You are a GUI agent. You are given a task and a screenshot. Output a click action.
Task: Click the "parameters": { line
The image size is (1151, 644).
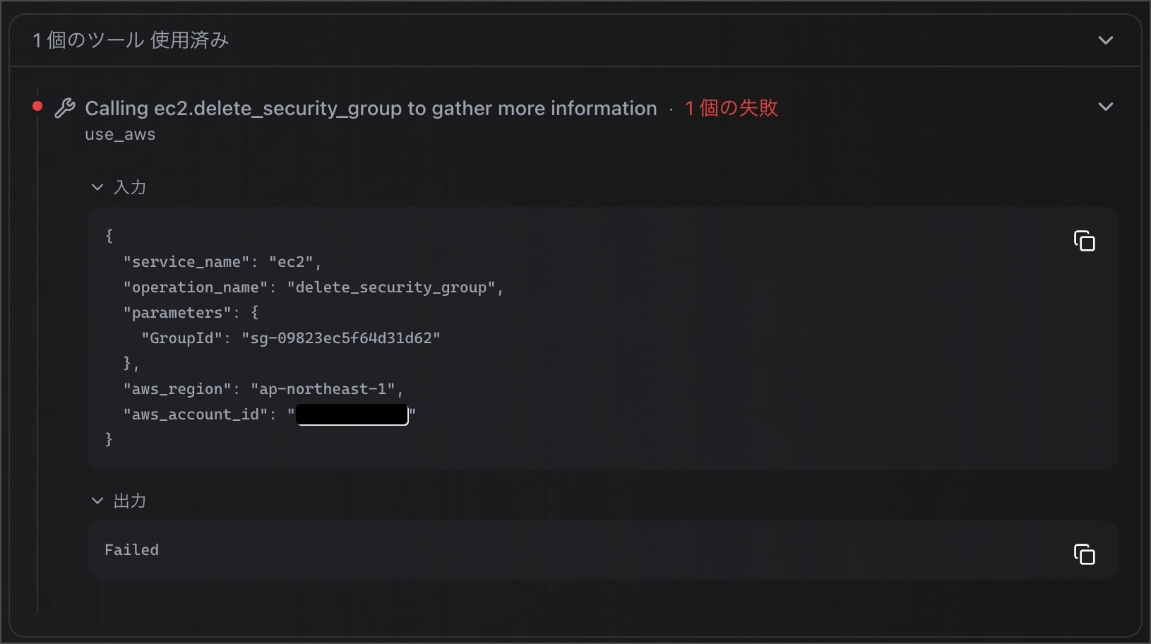[x=191, y=313]
